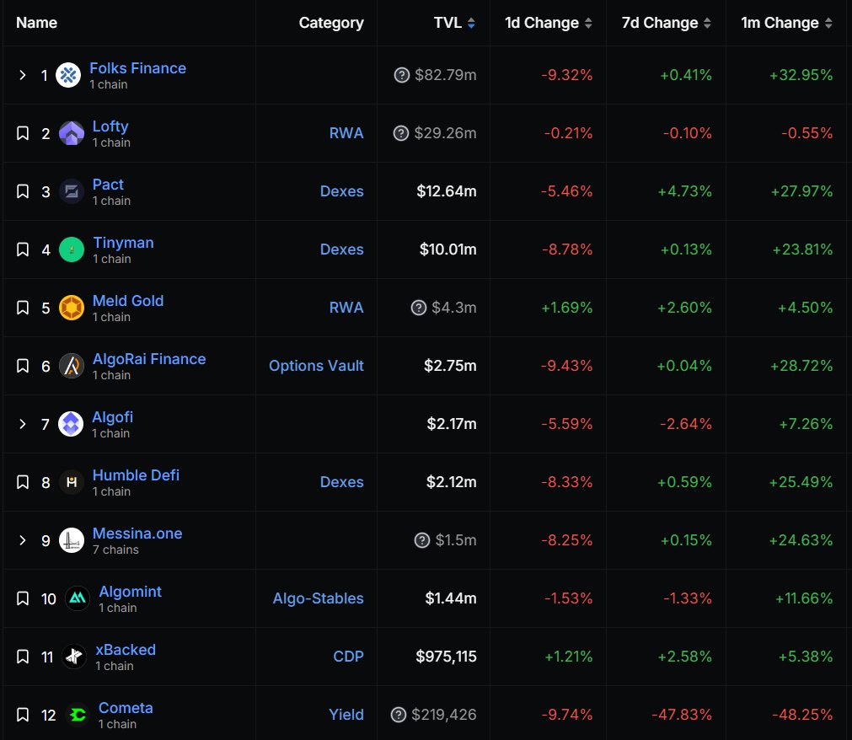
Task: Expand the Messina.one row
Action: pos(22,540)
